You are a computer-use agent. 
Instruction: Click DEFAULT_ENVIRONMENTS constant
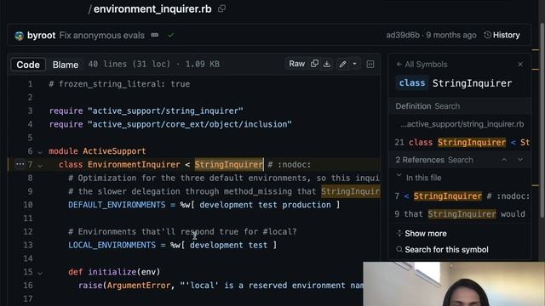[117, 205]
